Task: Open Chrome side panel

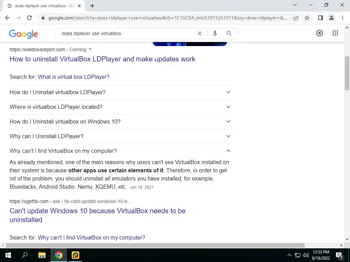Action: click(320, 18)
